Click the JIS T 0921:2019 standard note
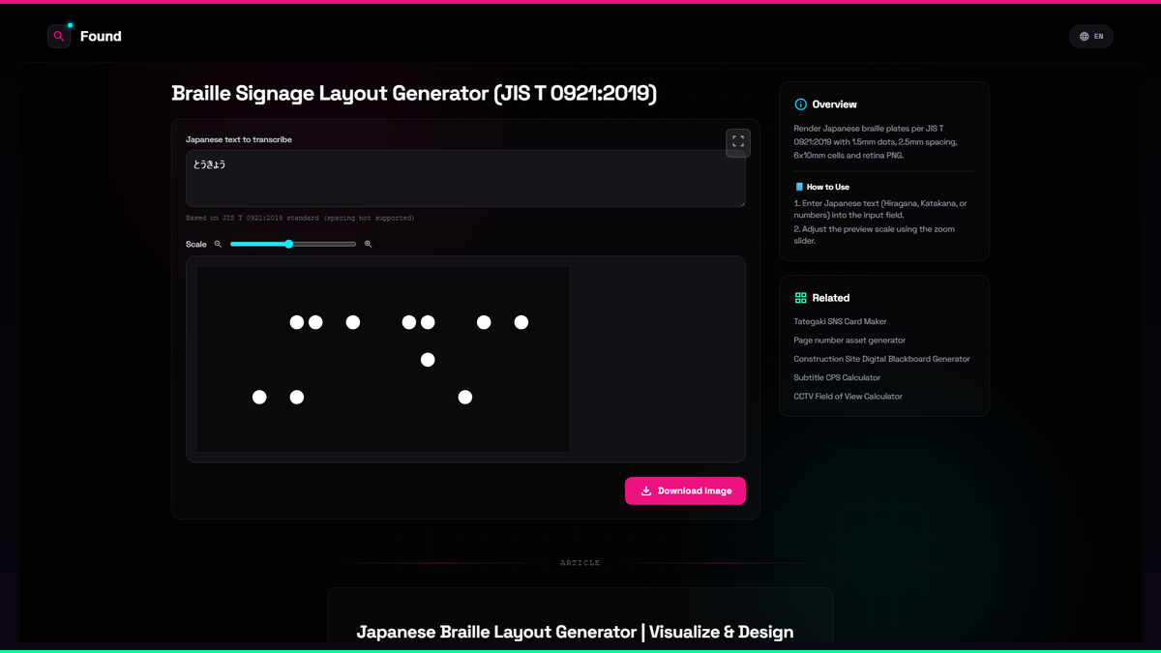Image resolution: width=1161 pixels, height=653 pixels. coord(300,219)
